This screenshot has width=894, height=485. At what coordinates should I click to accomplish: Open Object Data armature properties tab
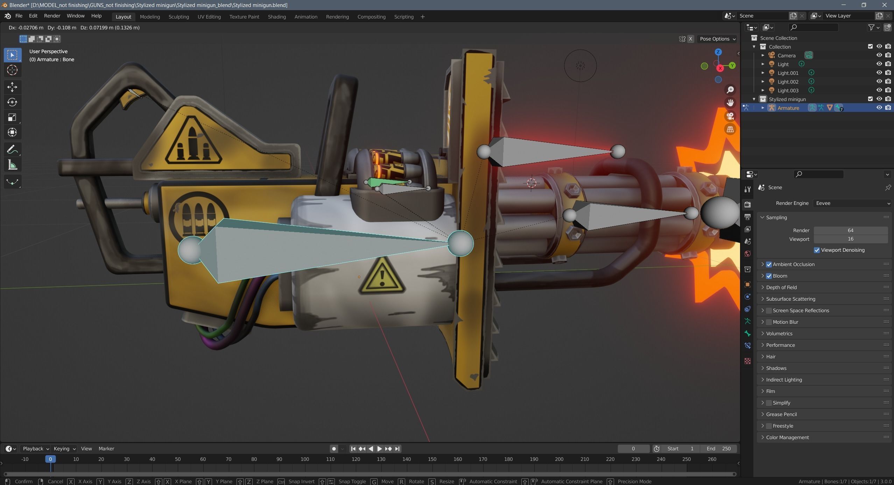click(747, 321)
